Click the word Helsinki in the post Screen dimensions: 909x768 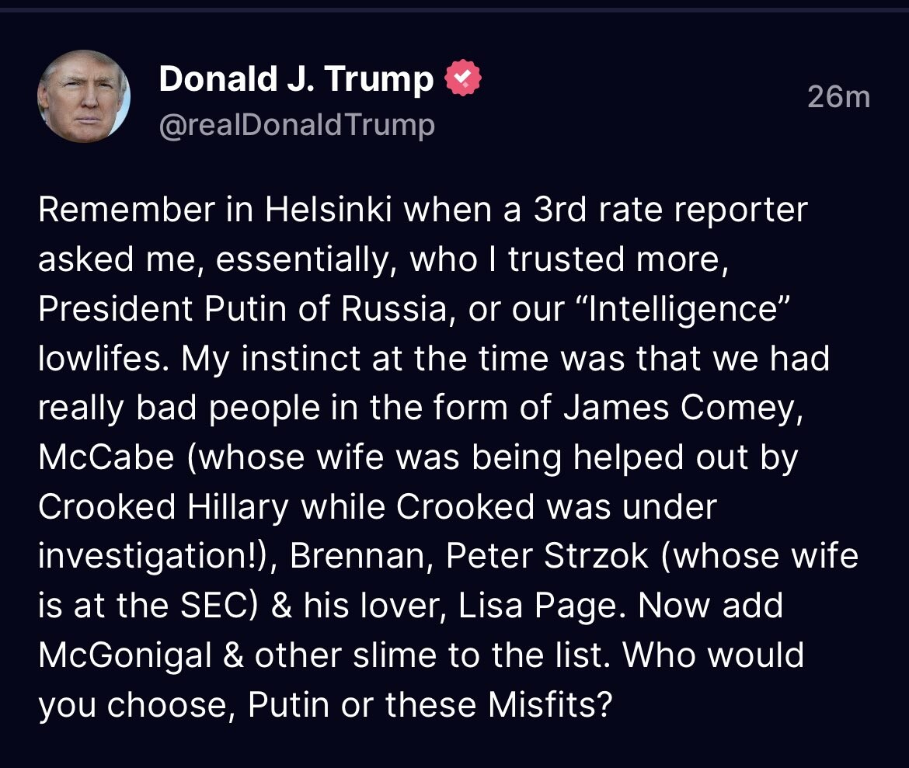coord(328,209)
